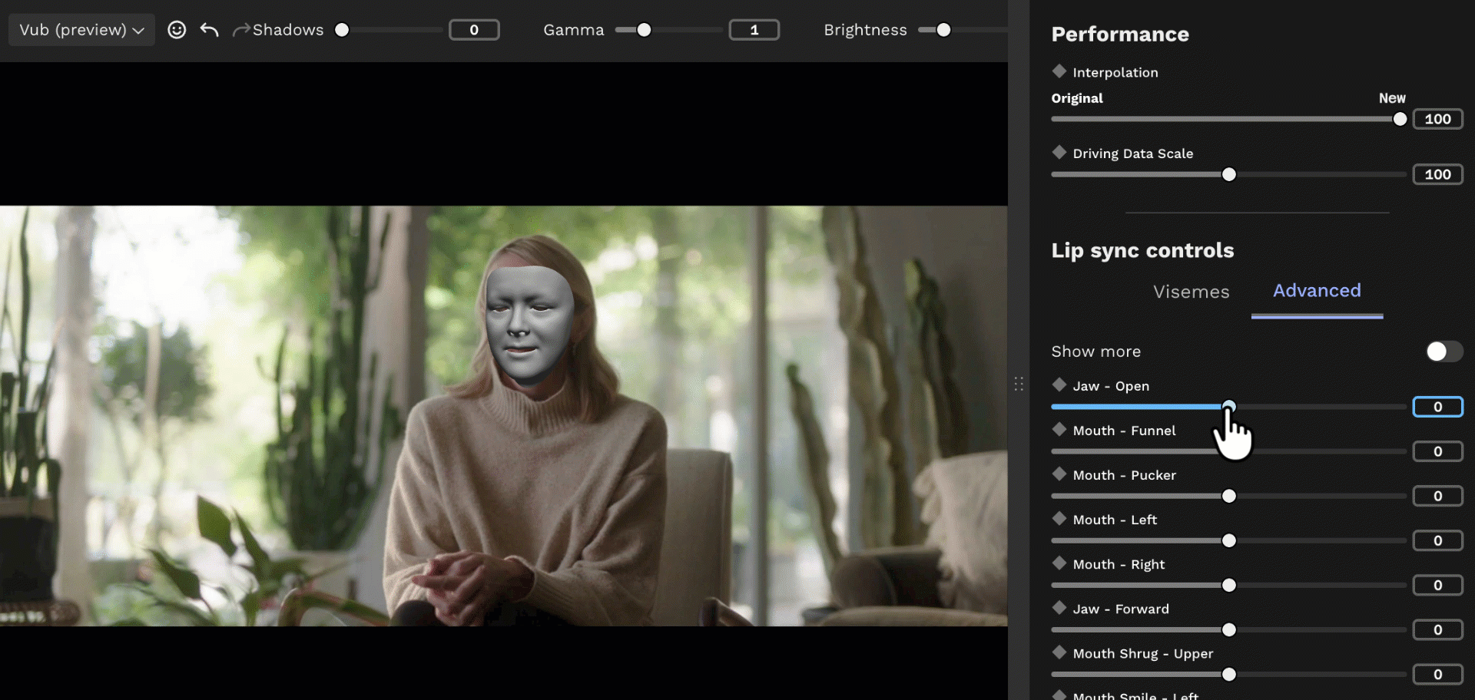The image size is (1475, 700).
Task: Select the Advanced tab
Action: click(1317, 291)
